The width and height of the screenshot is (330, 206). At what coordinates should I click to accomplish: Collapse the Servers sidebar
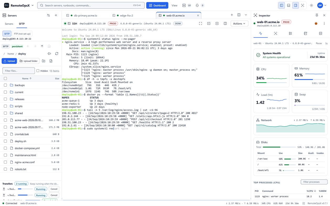click(x=56, y=15)
